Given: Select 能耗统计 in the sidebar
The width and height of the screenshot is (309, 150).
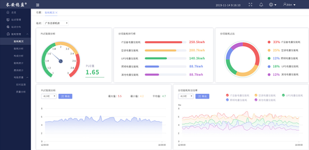Looking at the screenshot, I should (18, 63).
